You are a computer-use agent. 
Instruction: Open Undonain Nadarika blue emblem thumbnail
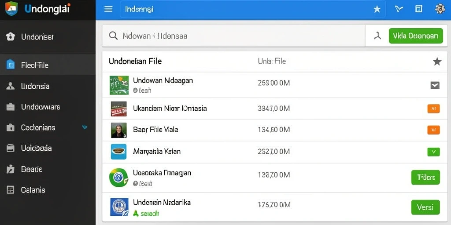click(119, 207)
